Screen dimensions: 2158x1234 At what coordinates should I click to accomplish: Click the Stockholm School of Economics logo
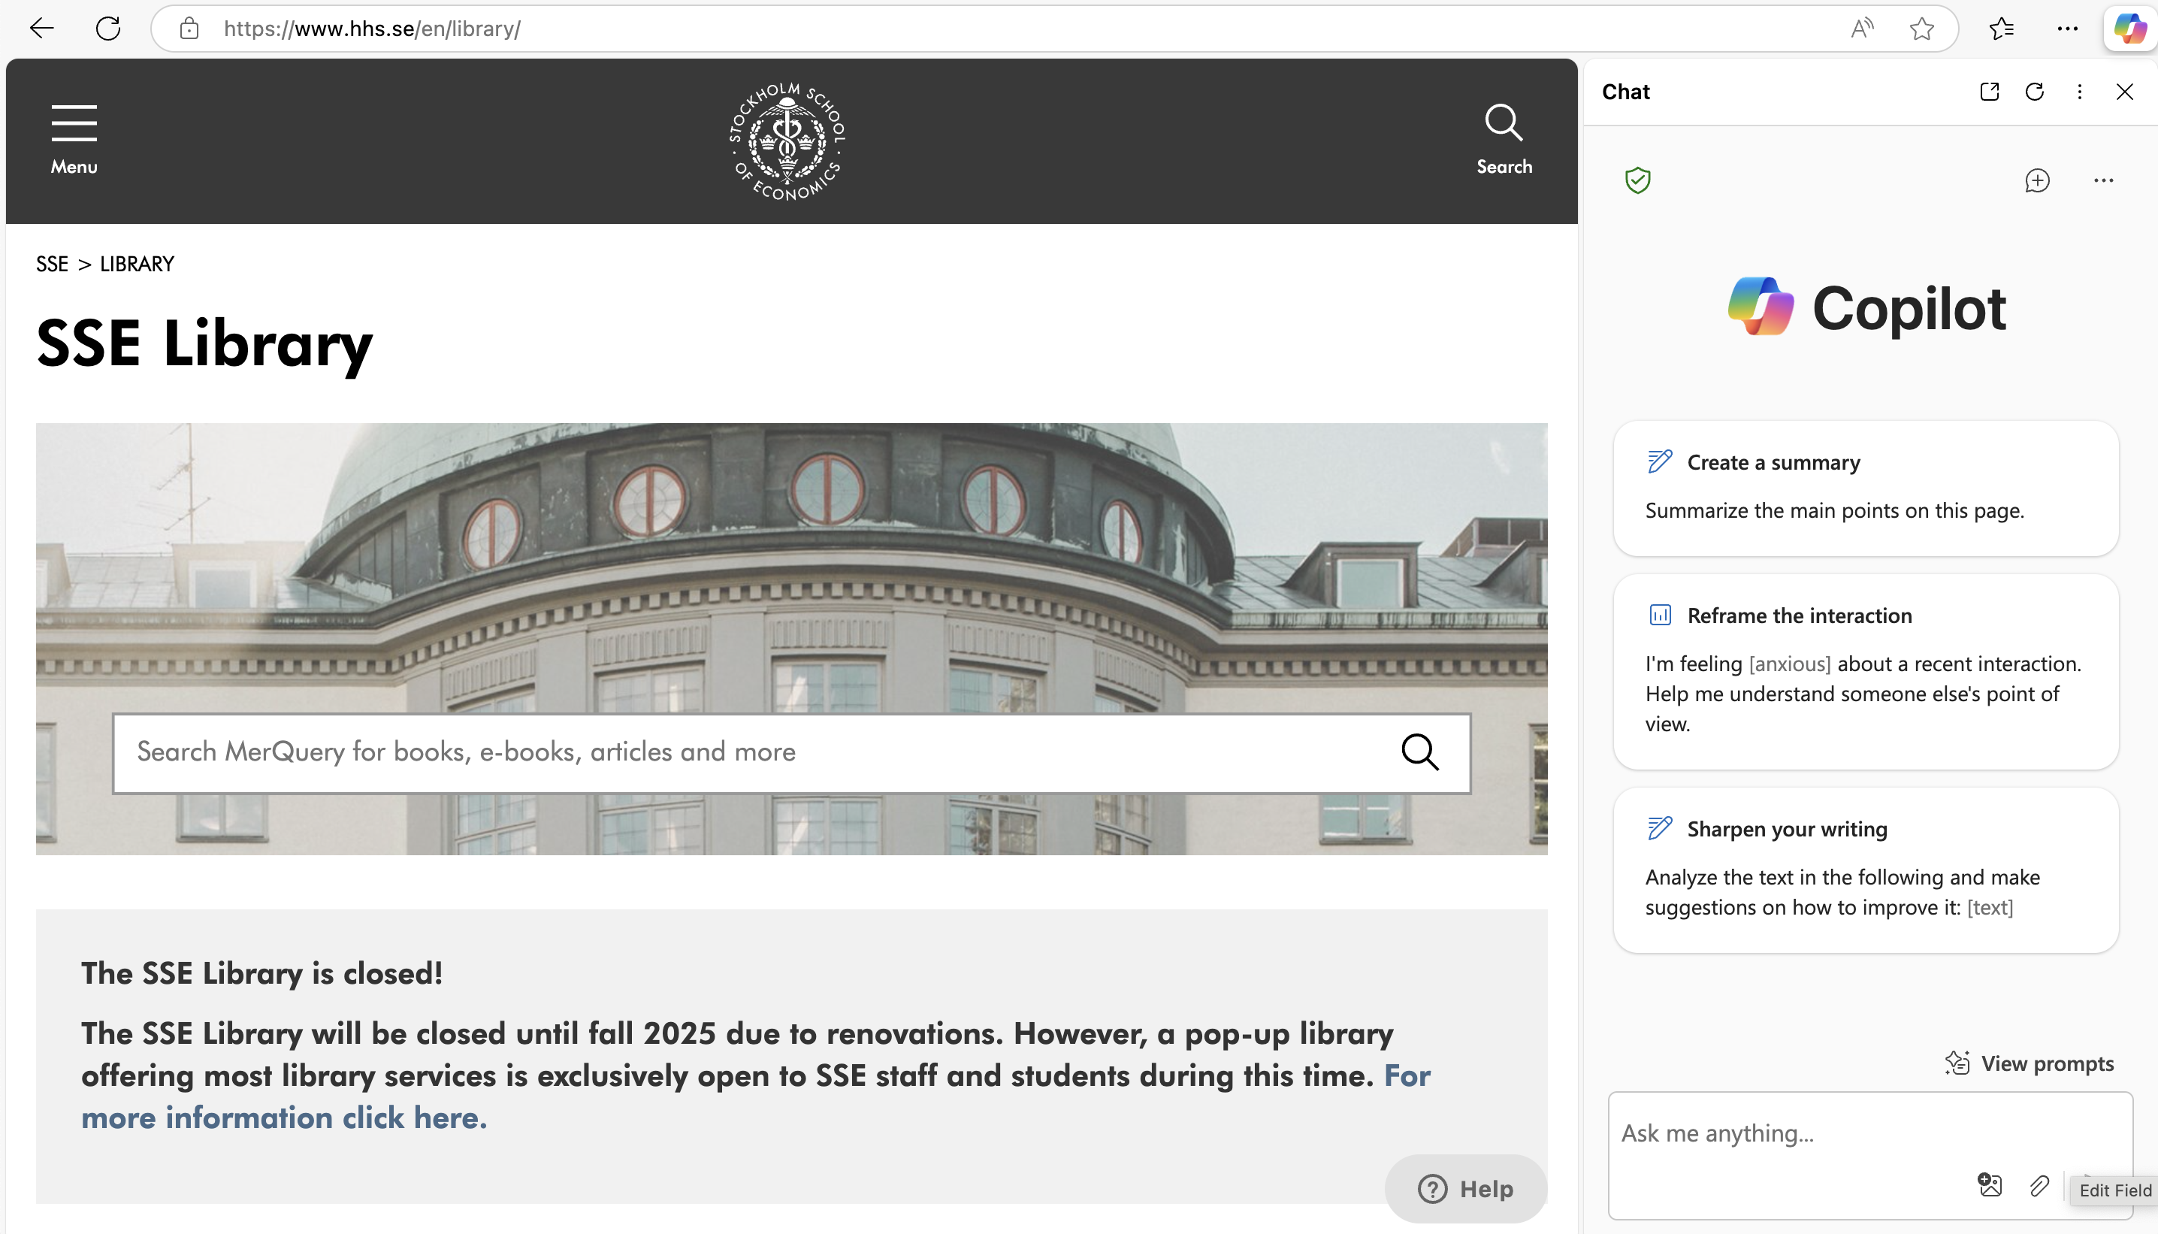[788, 141]
